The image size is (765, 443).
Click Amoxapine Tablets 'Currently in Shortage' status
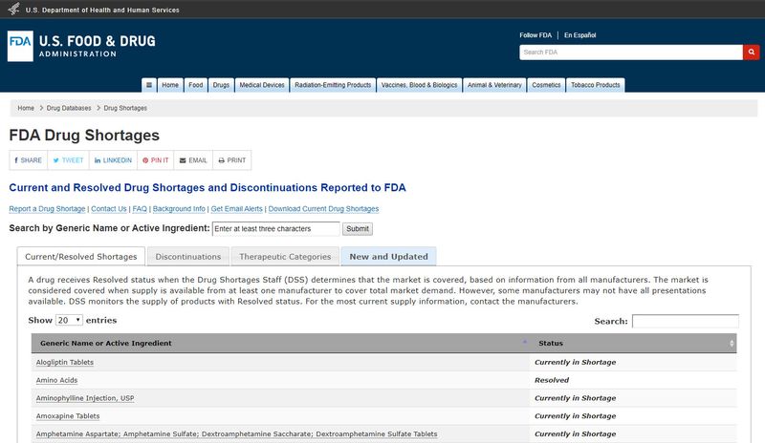[576, 416]
